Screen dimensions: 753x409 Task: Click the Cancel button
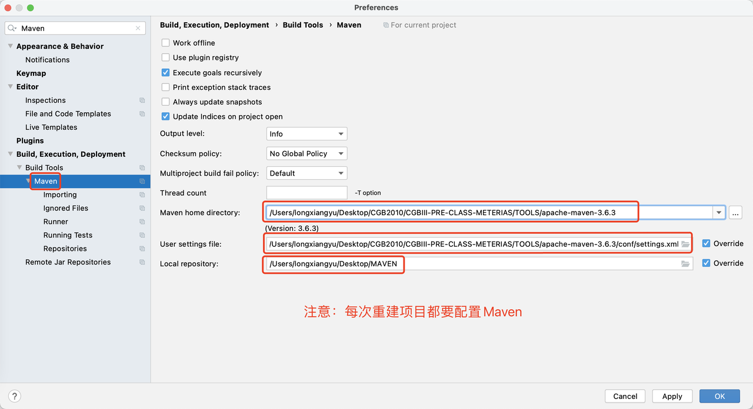(625, 396)
